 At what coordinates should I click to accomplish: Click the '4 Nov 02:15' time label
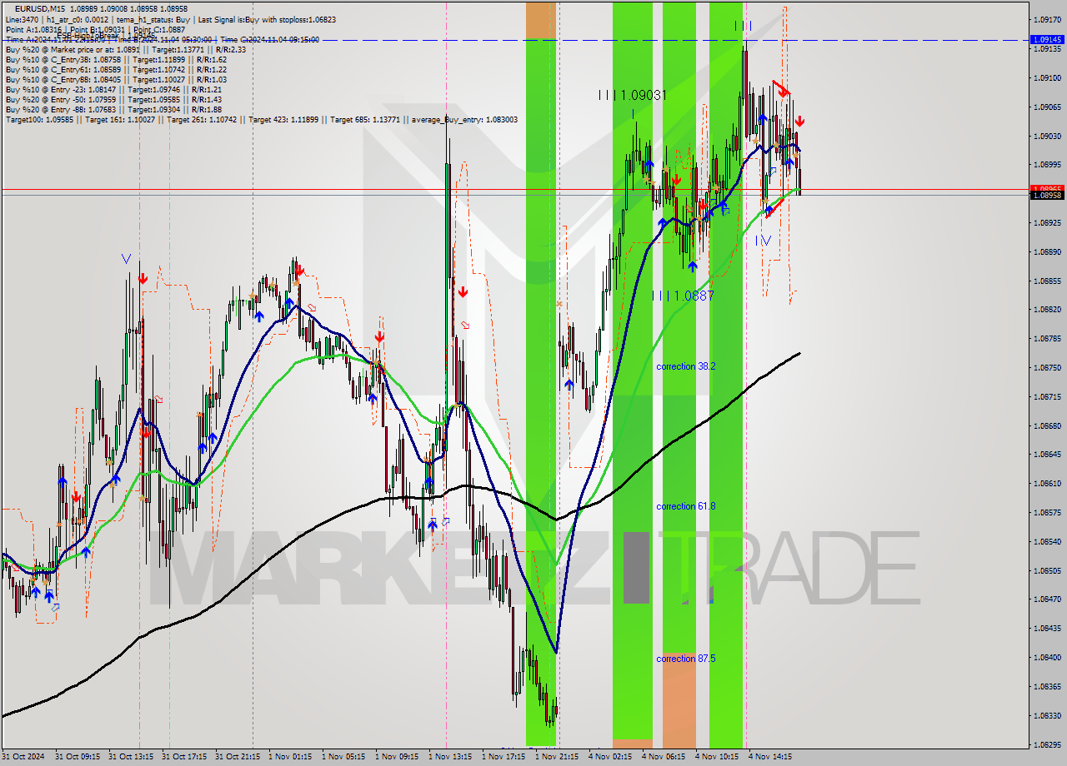609,757
